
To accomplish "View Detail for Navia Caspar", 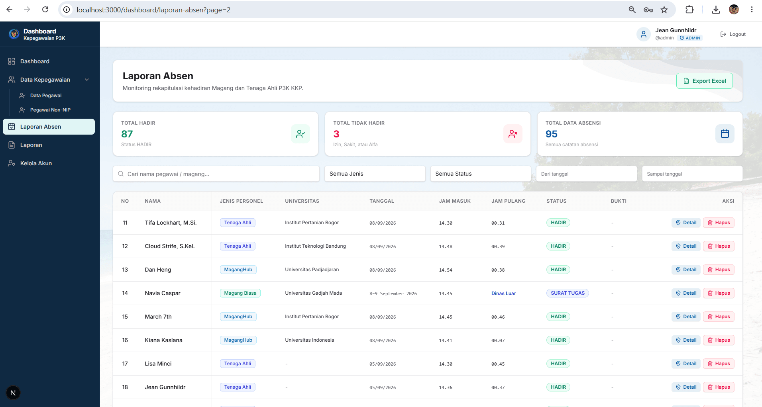I will click(686, 293).
